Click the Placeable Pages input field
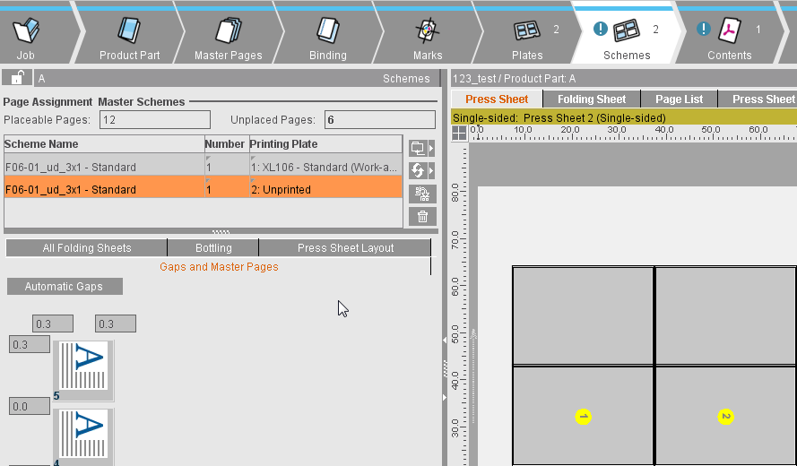 [154, 119]
